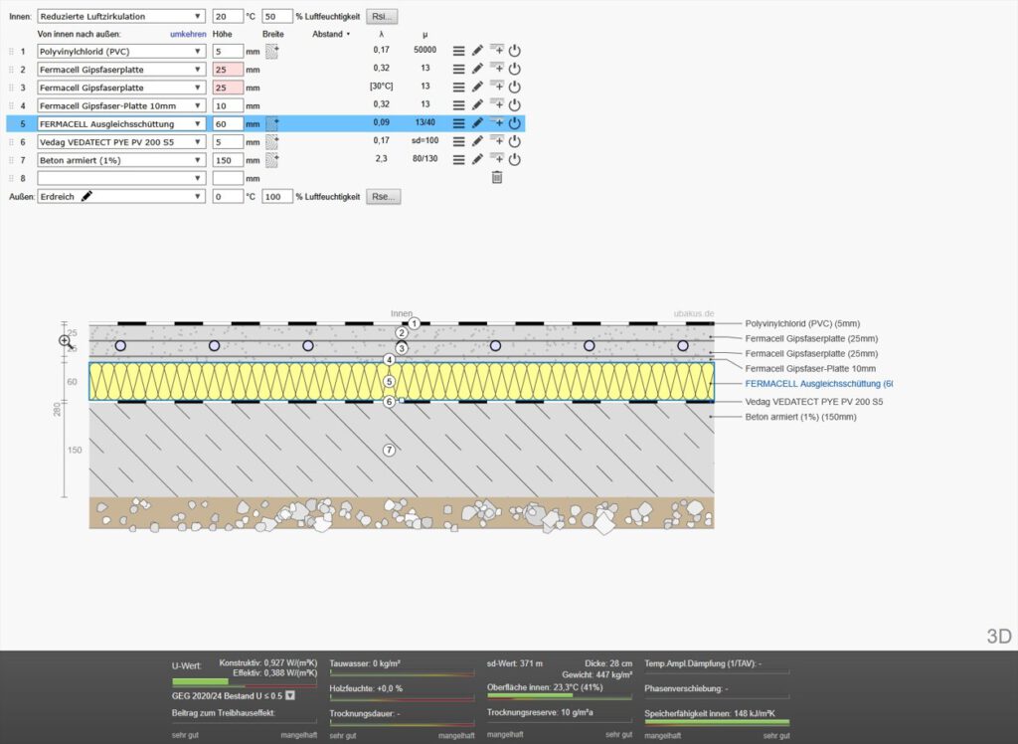Open hamburger menu for layer 3

[458, 88]
